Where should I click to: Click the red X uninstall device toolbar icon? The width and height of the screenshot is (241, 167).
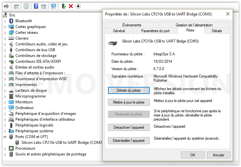tap(71, 6)
